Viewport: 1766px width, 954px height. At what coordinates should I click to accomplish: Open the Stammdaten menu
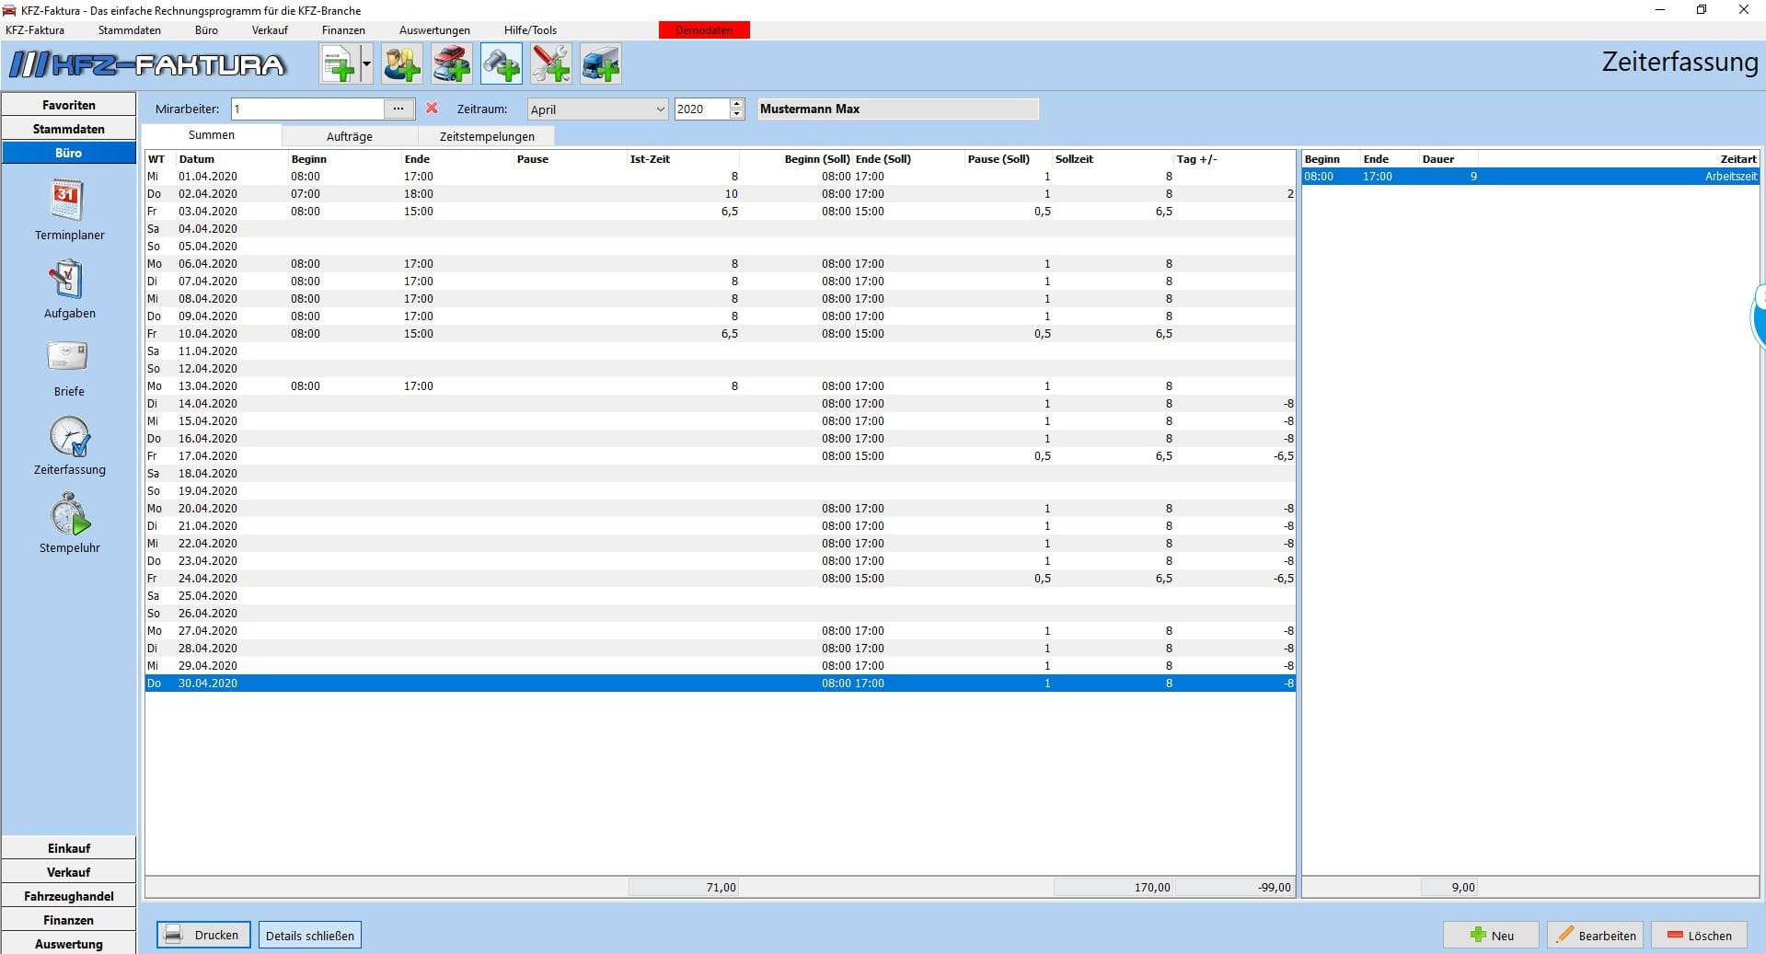(x=130, y=30)
